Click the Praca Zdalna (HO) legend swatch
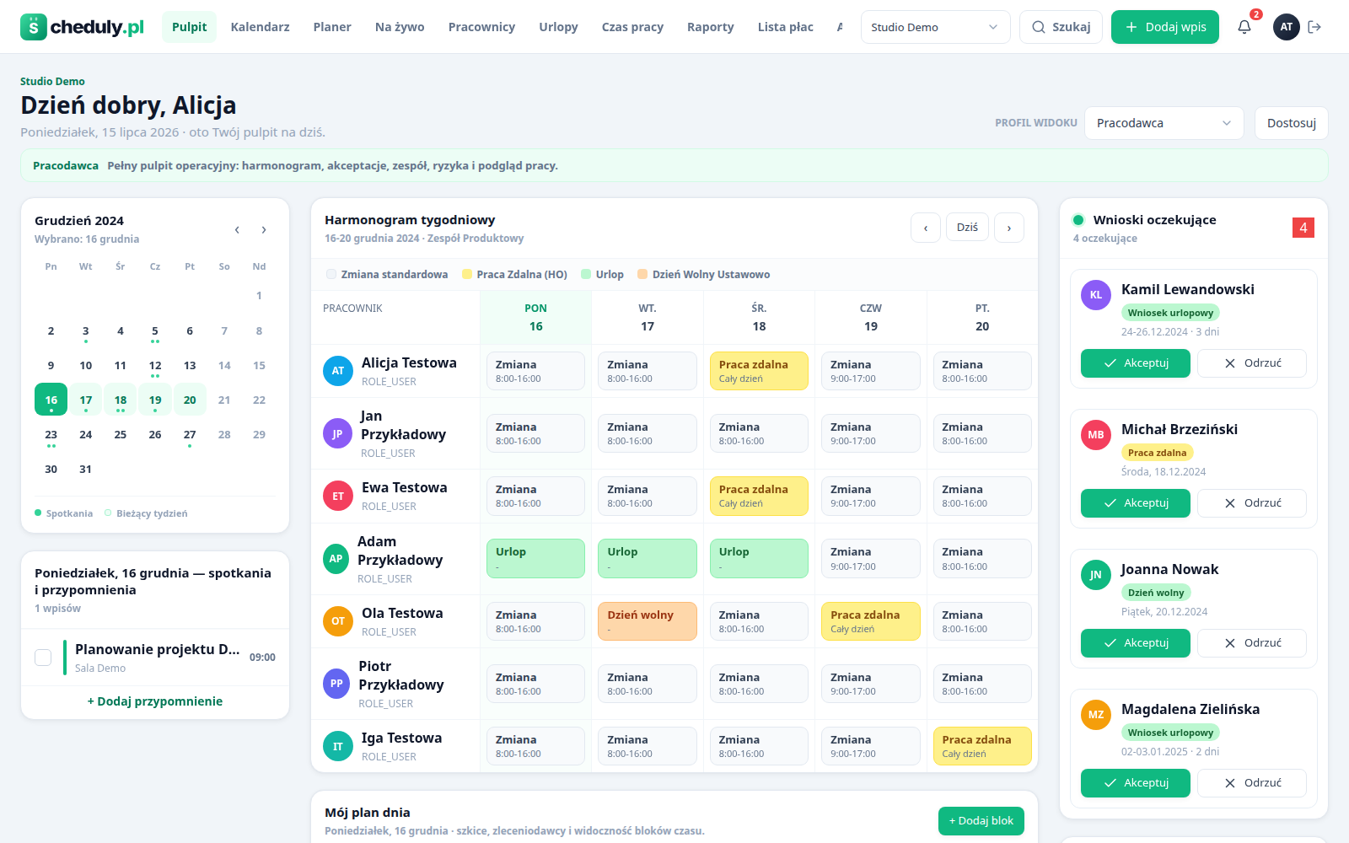Viewport: 1349px width, 843px height. point(467,274)
